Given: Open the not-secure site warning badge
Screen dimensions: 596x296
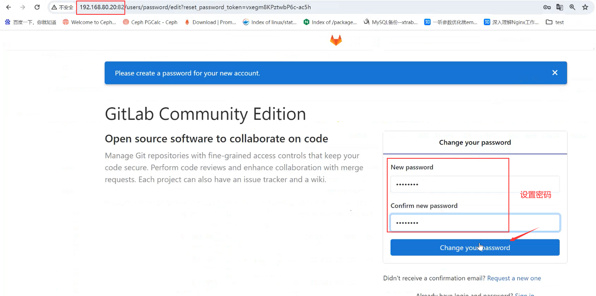Looking at the screenshot, I should pos(62,7).
